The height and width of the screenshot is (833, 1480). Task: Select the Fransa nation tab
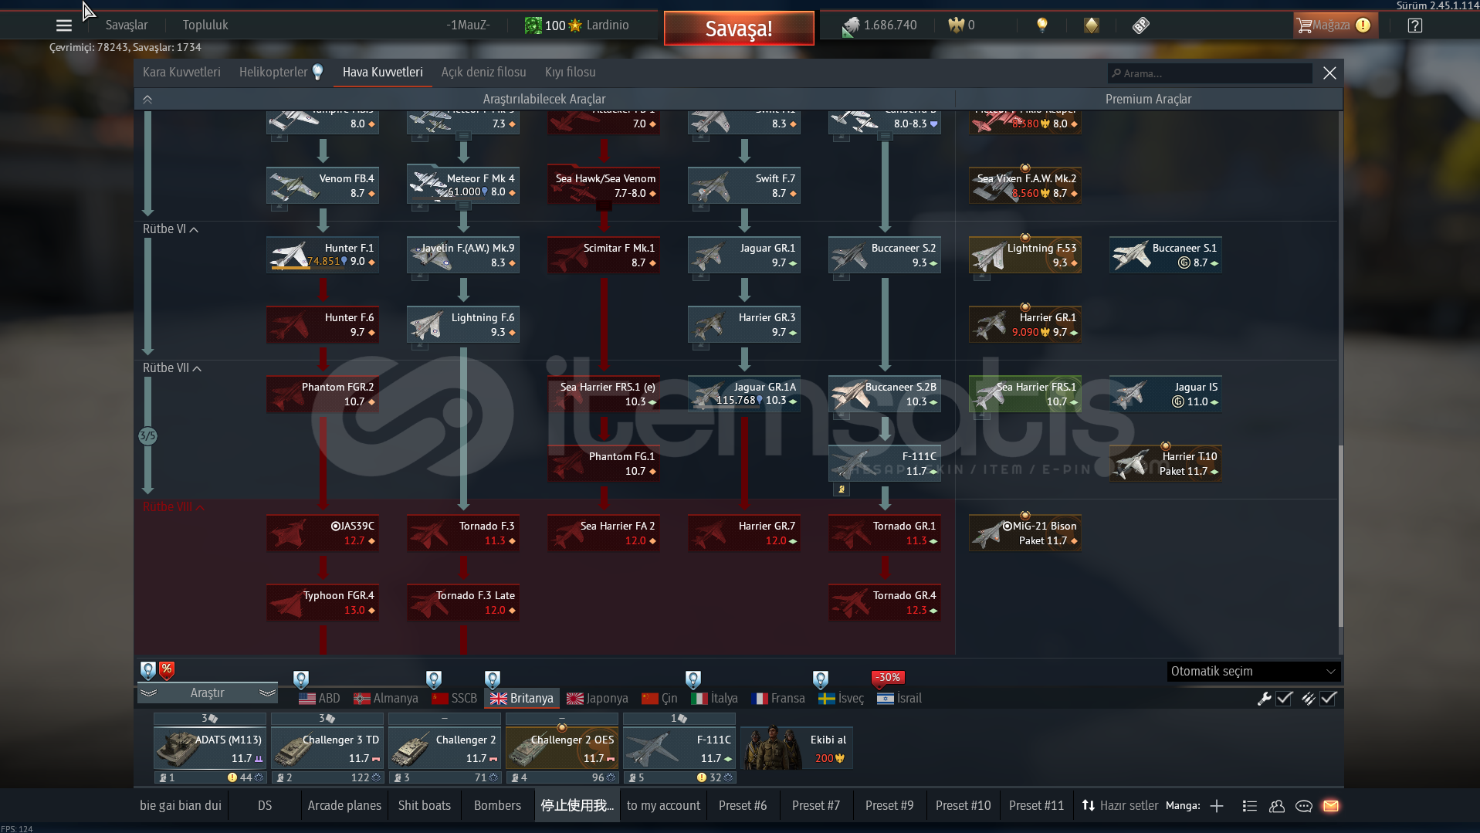coord(779,699)
